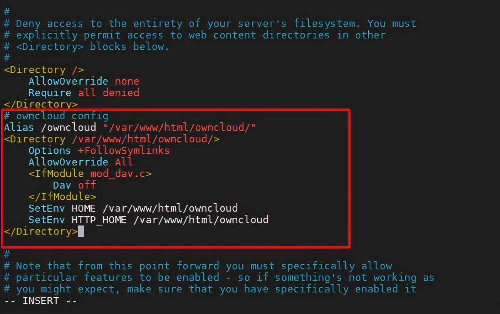Click the "All" value after AllowOverride
The image size is (500, 314).
124,162
